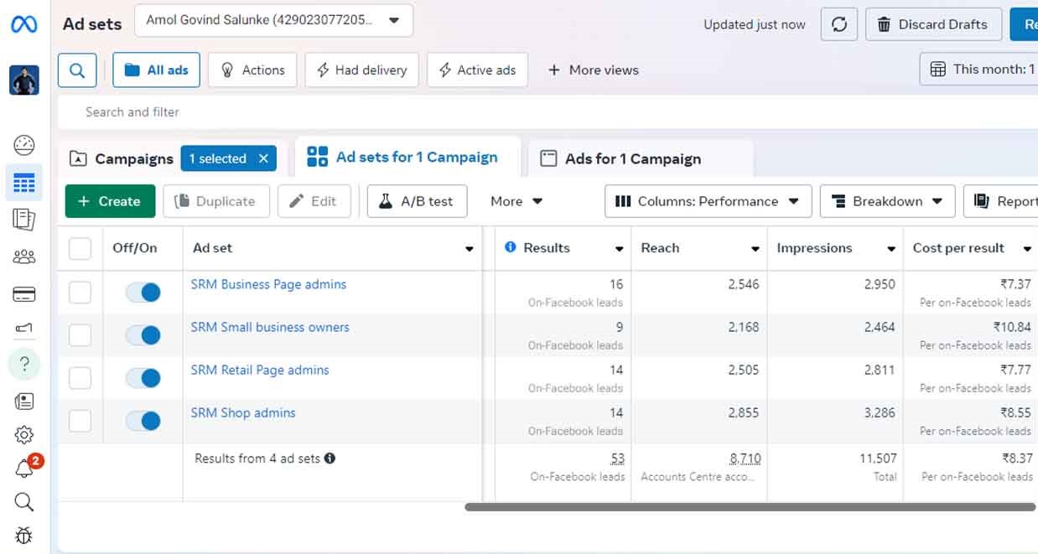Image resolution: width=1038 pixels, height=554 pixels.
Task: Click the horizontal table scrollbar
Action: click(750, 506)
